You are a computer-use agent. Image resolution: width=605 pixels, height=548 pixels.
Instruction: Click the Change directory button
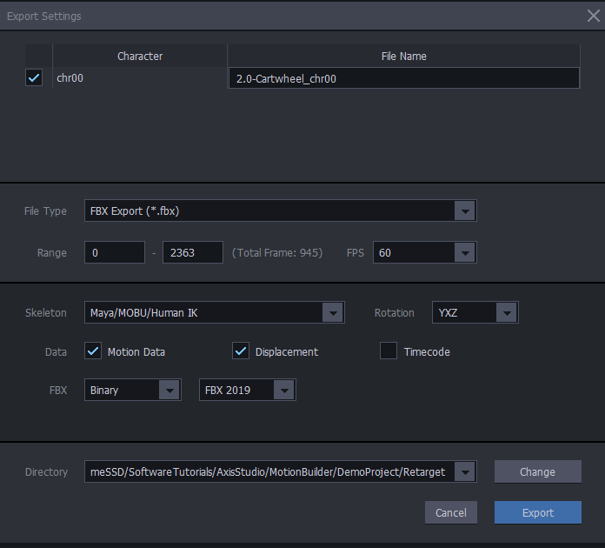pos(537,471)
